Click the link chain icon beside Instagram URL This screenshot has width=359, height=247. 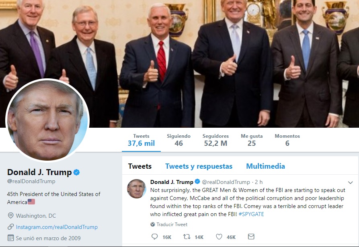pyautogui.click(x=10, y=227)
